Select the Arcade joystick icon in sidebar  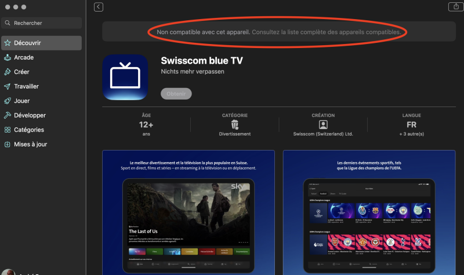pyautogui.click(x=8, y=57)
